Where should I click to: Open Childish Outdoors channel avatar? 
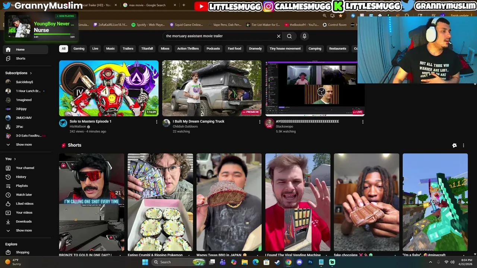(x=166, y=123)
